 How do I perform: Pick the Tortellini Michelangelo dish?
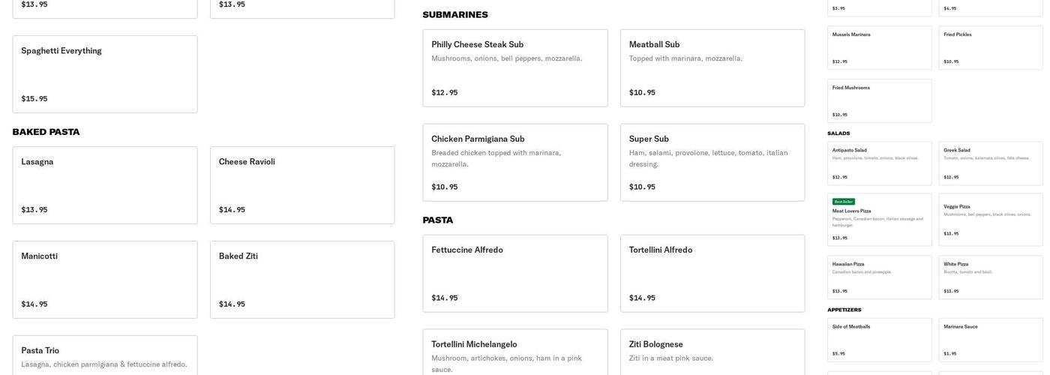pos(514,354)
